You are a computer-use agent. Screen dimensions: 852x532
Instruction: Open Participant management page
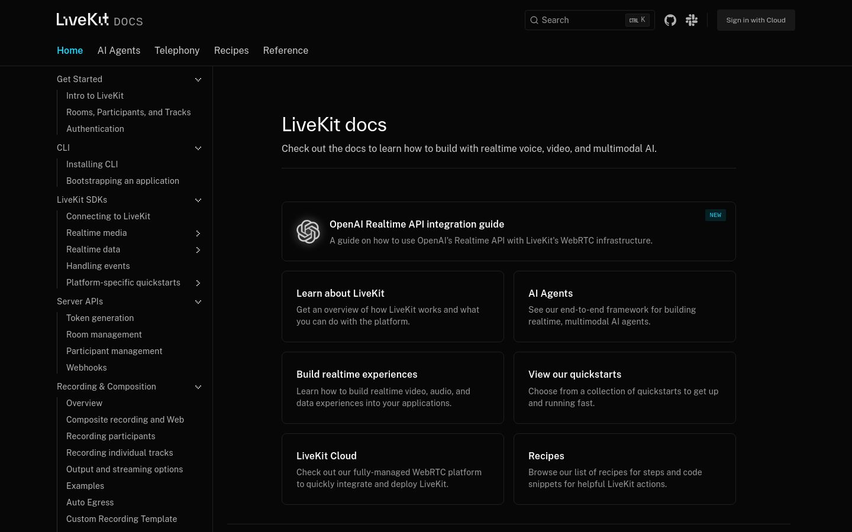(x=114, y=351)
